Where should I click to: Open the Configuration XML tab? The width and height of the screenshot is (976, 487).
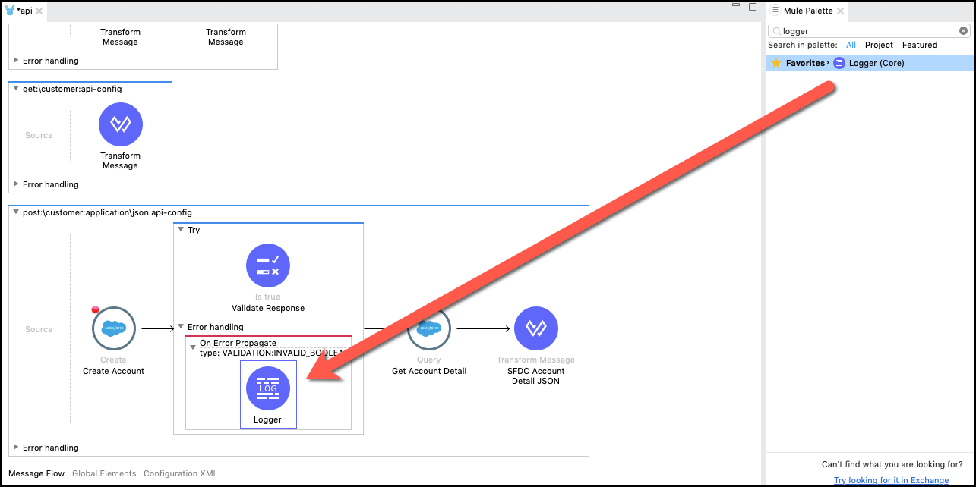181,473
